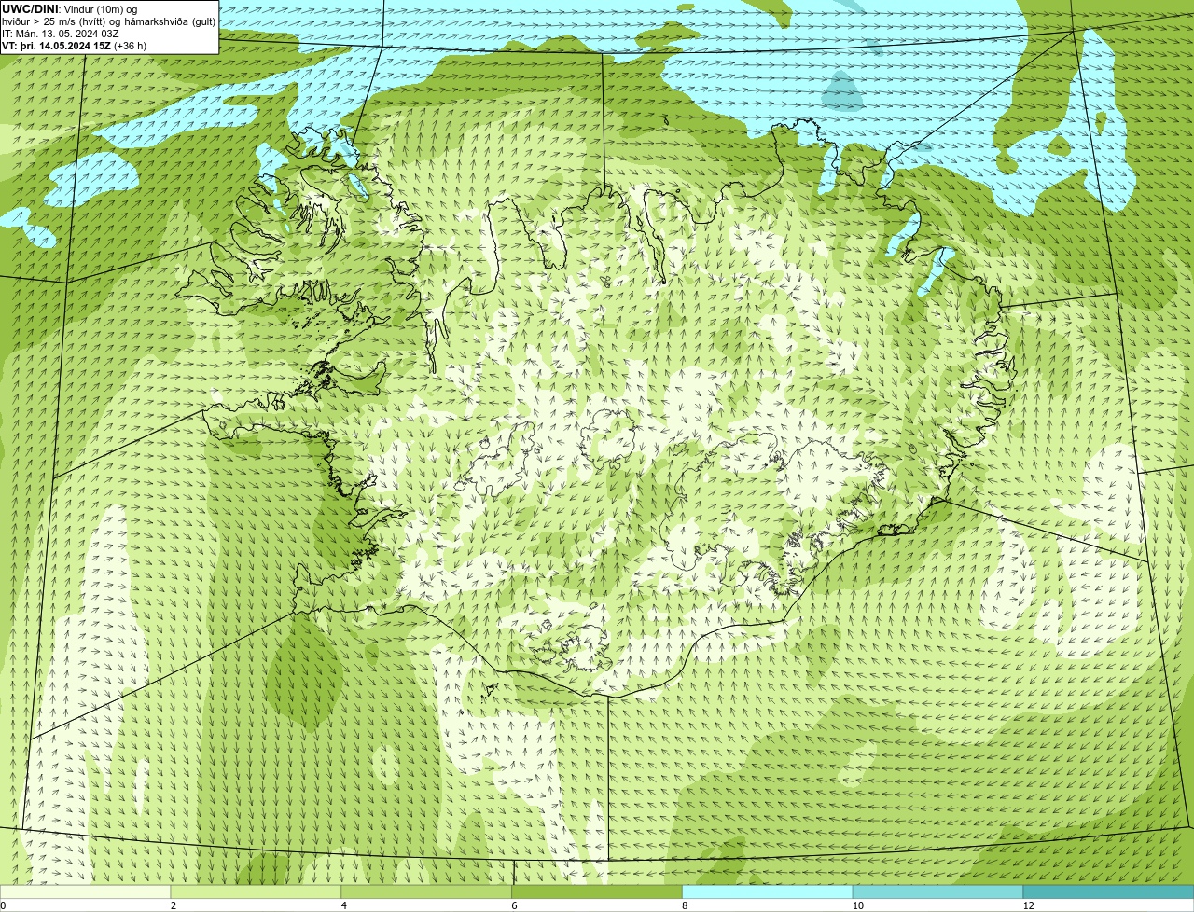Click the title line "UWC/DINI: Vindur (10m) og"

[x=70, y=8]
